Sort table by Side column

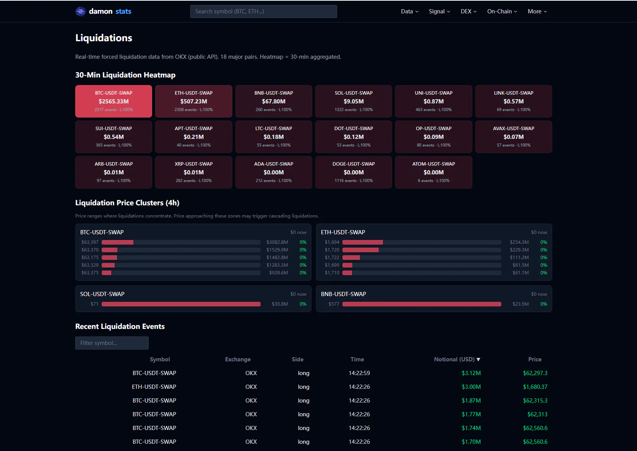coord(298,359)
